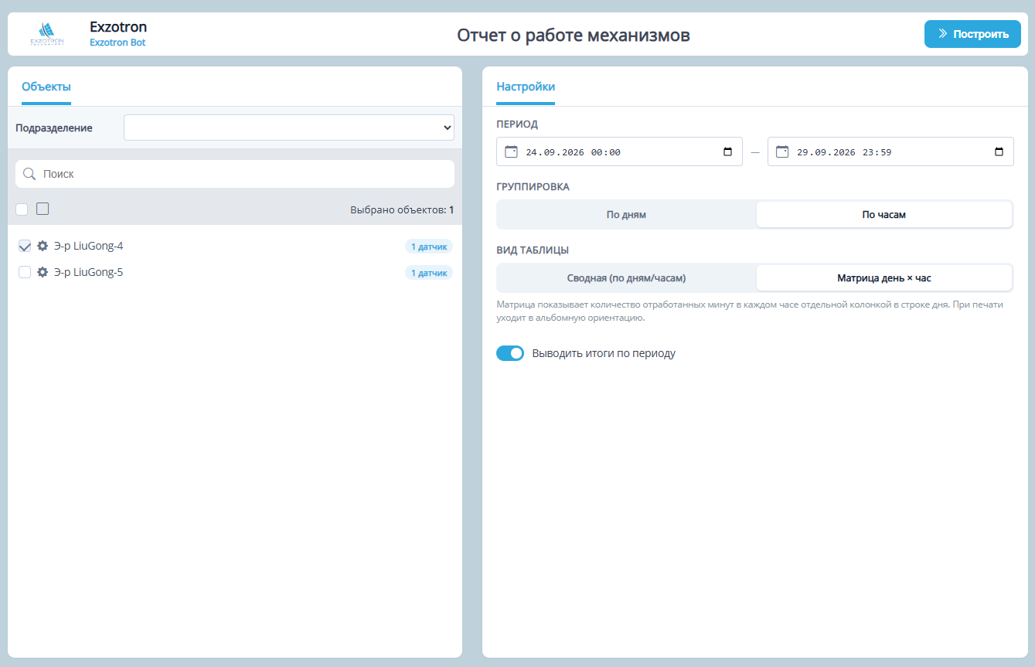
Task: Click the Поиск search field
Action: (x=235, y=174)
